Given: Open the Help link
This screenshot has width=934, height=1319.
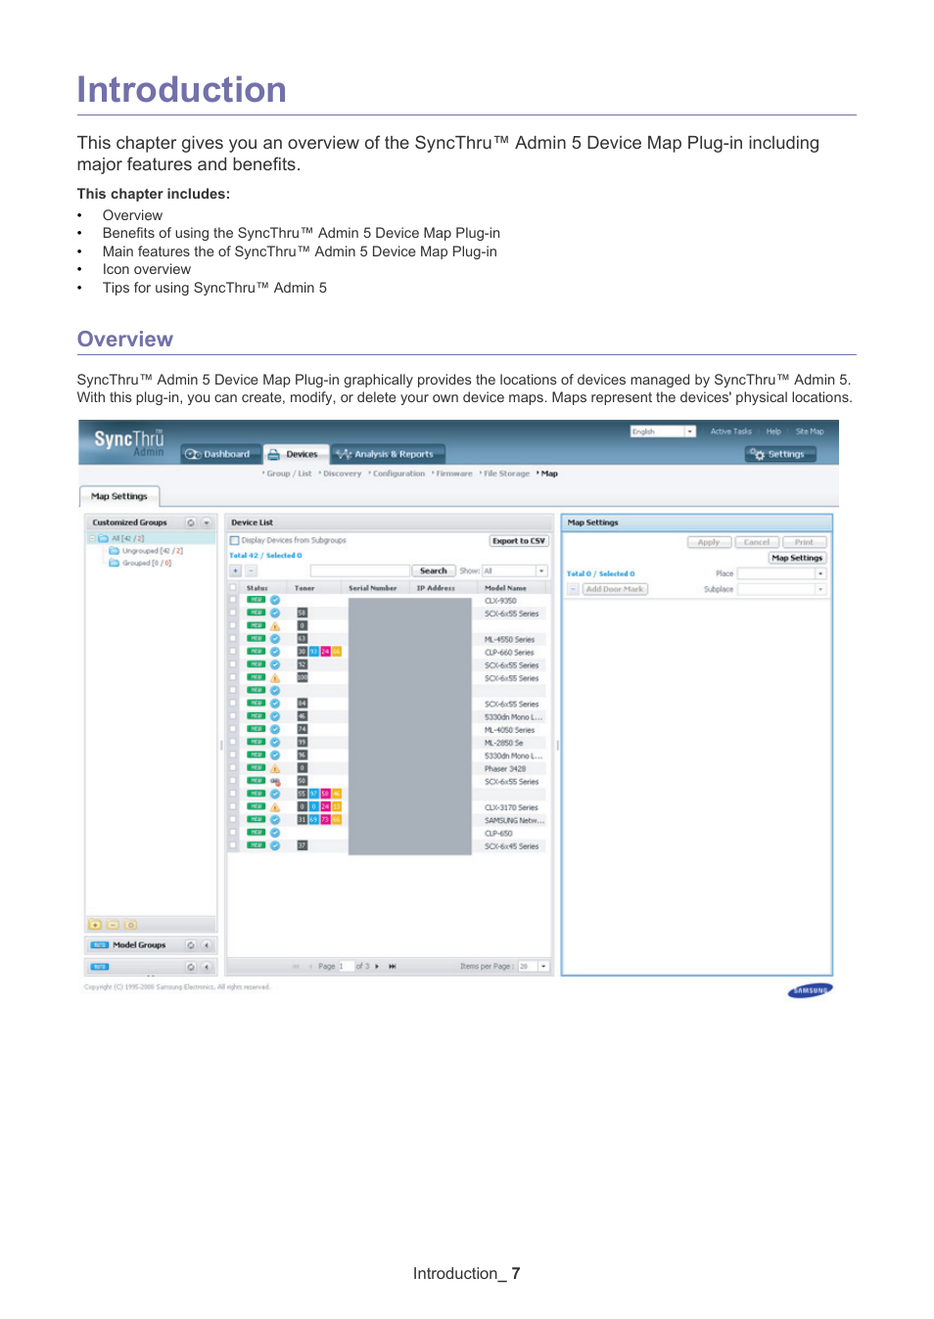Looking at the screenshot, I should [x=773, y=432].
